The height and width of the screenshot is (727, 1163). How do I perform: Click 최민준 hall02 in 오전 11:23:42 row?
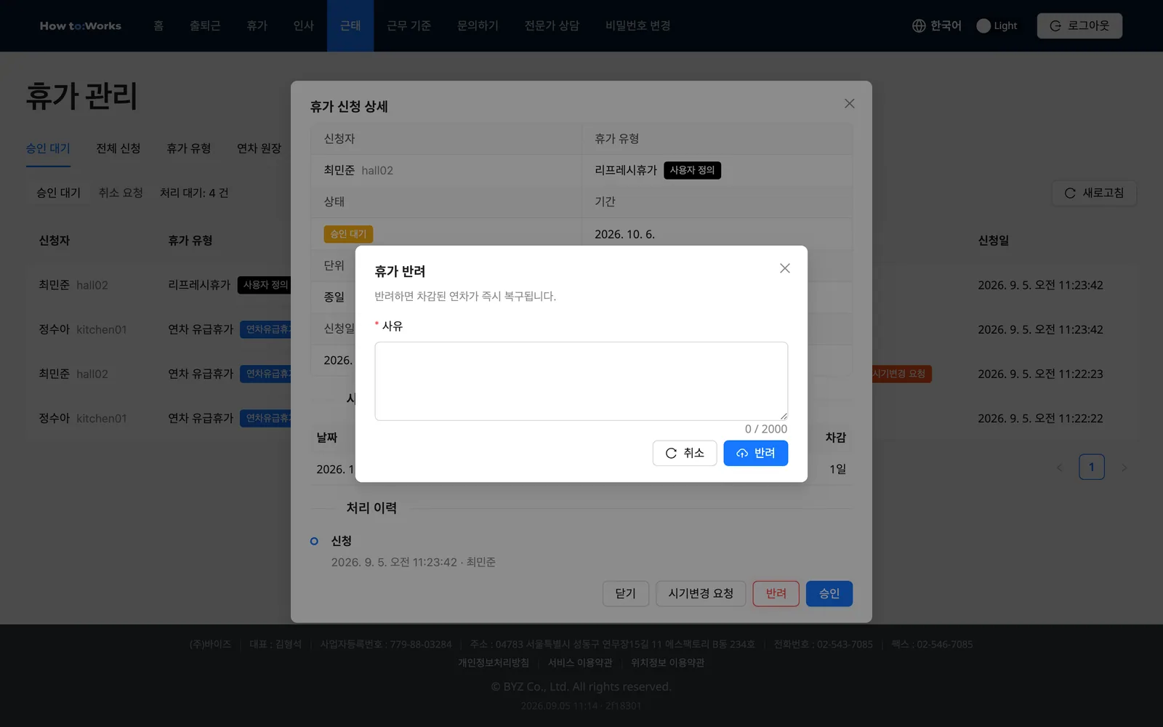point(73,285)
